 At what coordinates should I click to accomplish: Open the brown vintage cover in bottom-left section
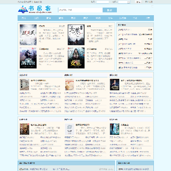tap(25, 129)
